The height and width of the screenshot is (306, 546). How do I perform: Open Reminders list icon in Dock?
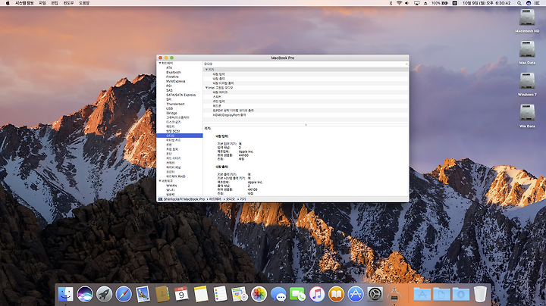tap(220, 294)
